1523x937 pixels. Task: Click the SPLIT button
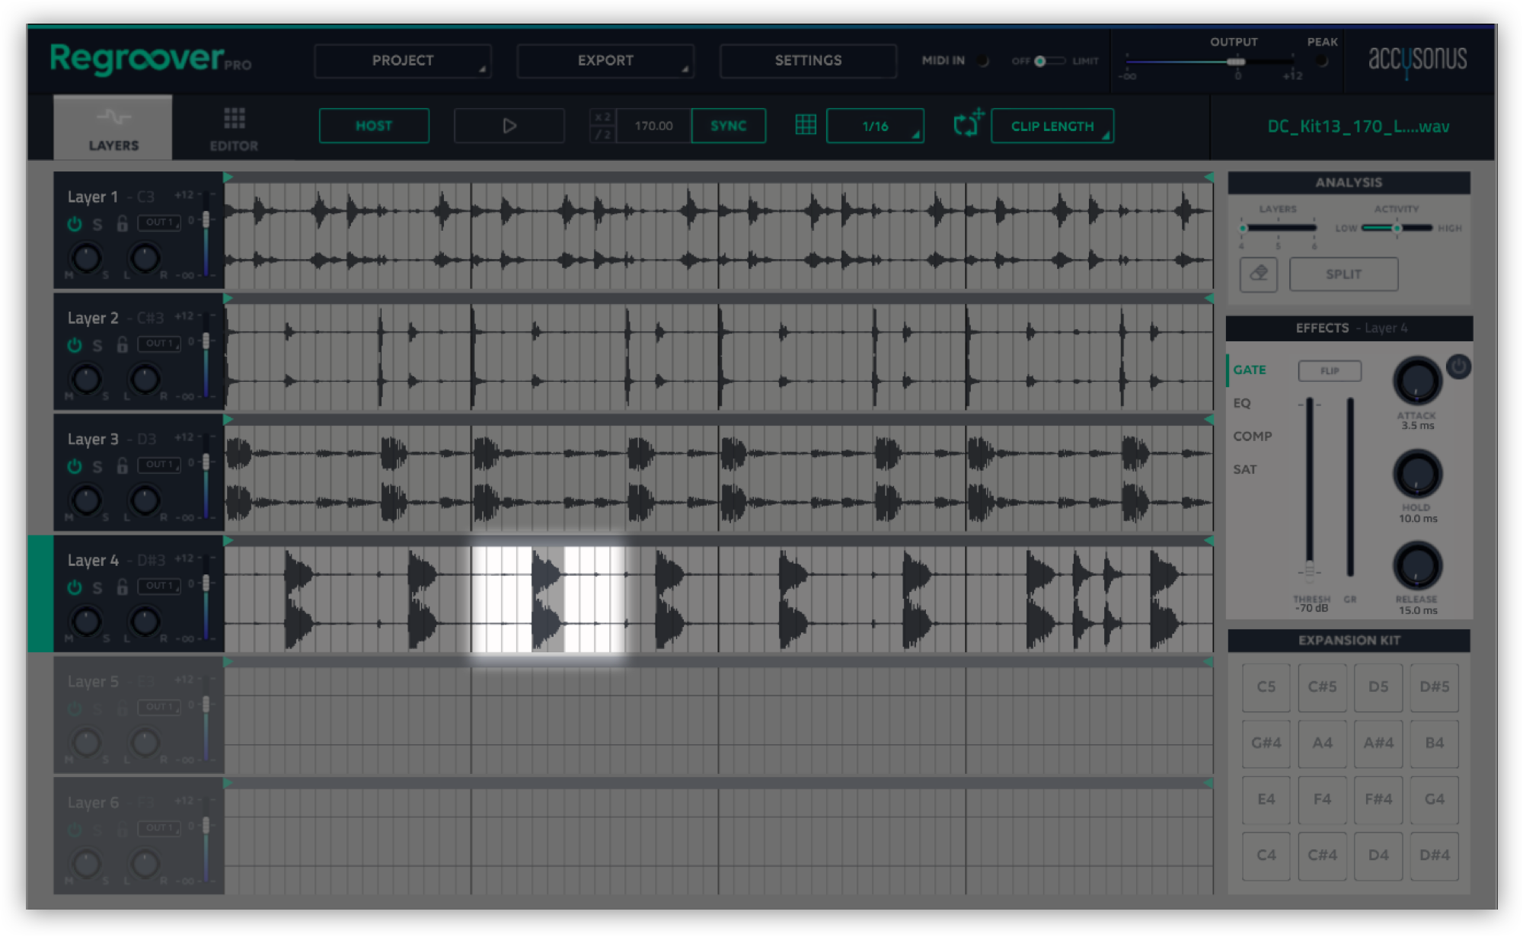point(1343,273)
